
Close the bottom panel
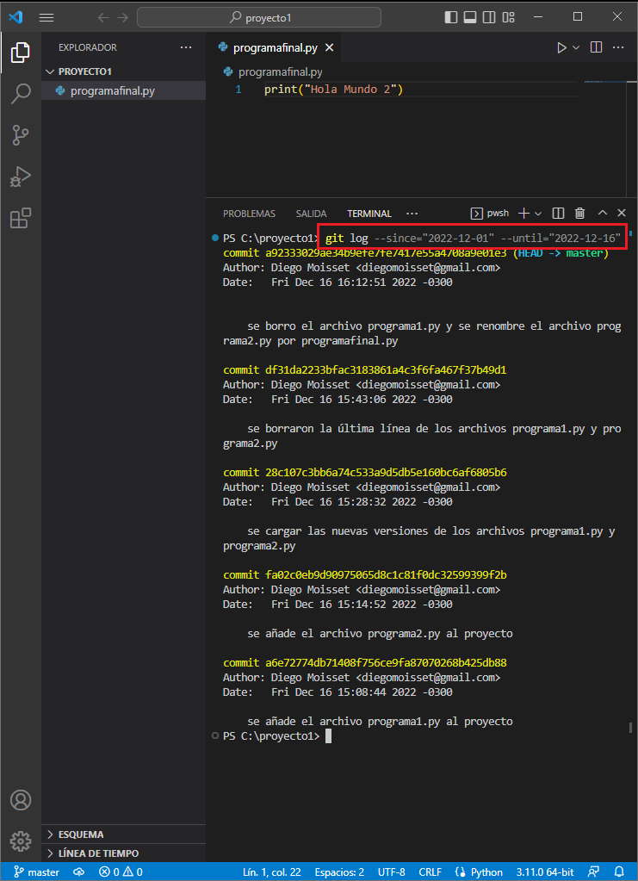point(621,213)
